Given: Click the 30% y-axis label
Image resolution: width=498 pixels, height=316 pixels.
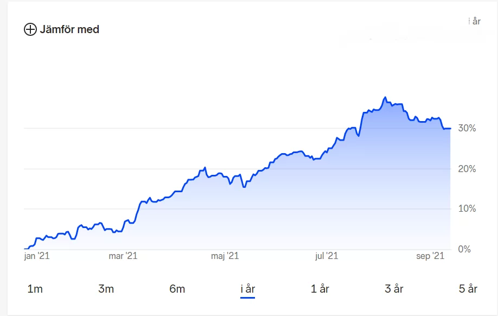Looking at the screenshot, I should [467, 129].
